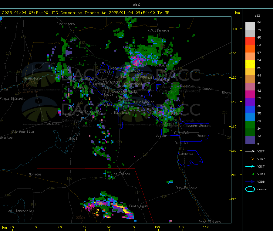
Task: Click the 'Composite Tracks to' header text
Action: (83, 13)
